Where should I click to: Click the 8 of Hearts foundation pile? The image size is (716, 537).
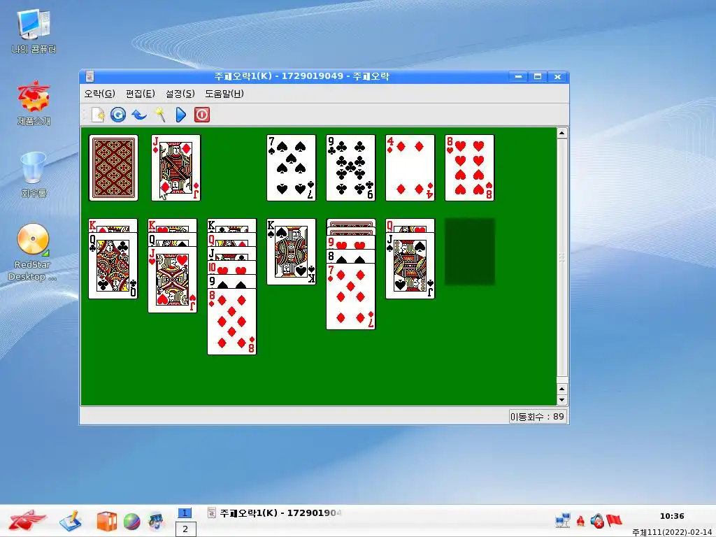[469, 168]
